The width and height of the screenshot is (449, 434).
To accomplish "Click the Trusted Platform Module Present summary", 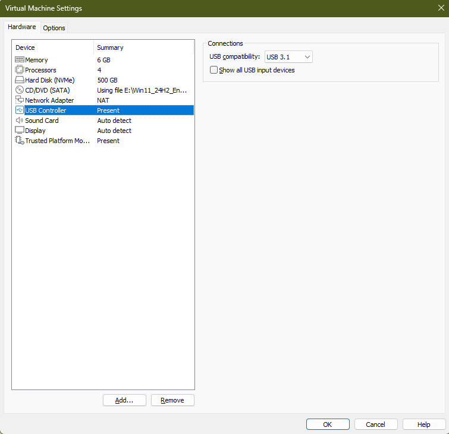I will [x=108, y=141].
